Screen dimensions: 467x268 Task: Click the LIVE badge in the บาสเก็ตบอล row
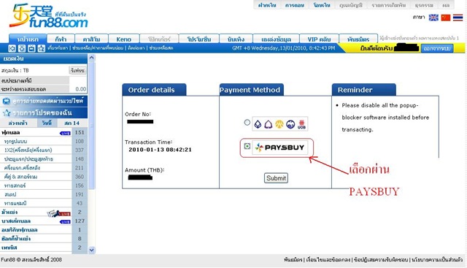[65, 221]
